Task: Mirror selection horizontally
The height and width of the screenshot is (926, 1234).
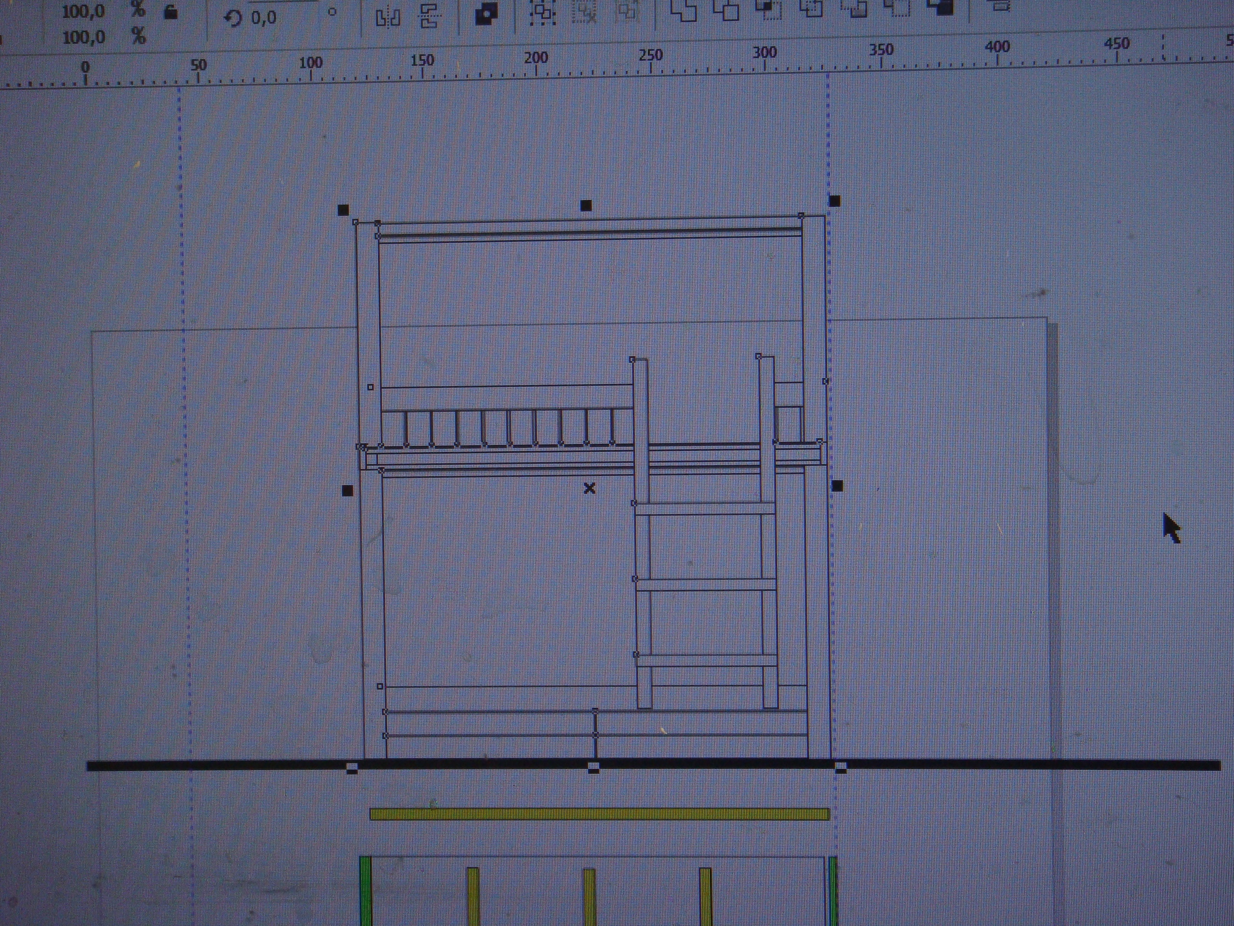Action: coord(388,17)
